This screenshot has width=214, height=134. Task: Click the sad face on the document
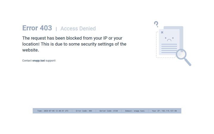tap(169, 39)
